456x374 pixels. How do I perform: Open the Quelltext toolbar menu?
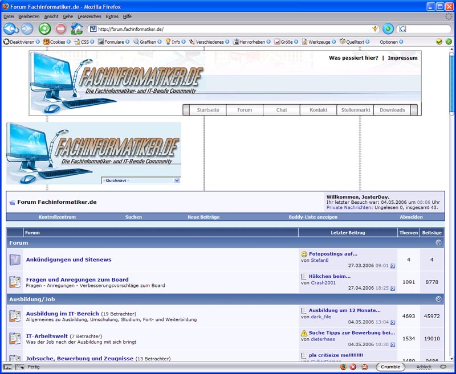tap(355, 42)
